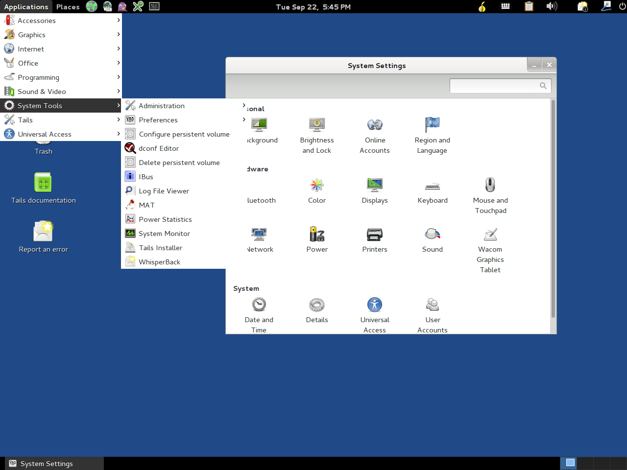Click the Printers icon
627x470 pixels.
coord(374,235)
